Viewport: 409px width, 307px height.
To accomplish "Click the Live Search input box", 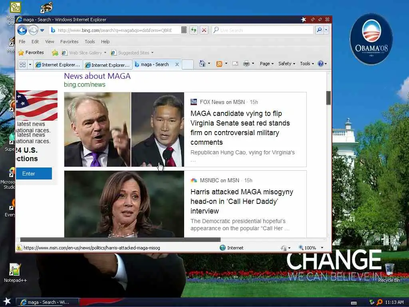I will pos(262,30).
